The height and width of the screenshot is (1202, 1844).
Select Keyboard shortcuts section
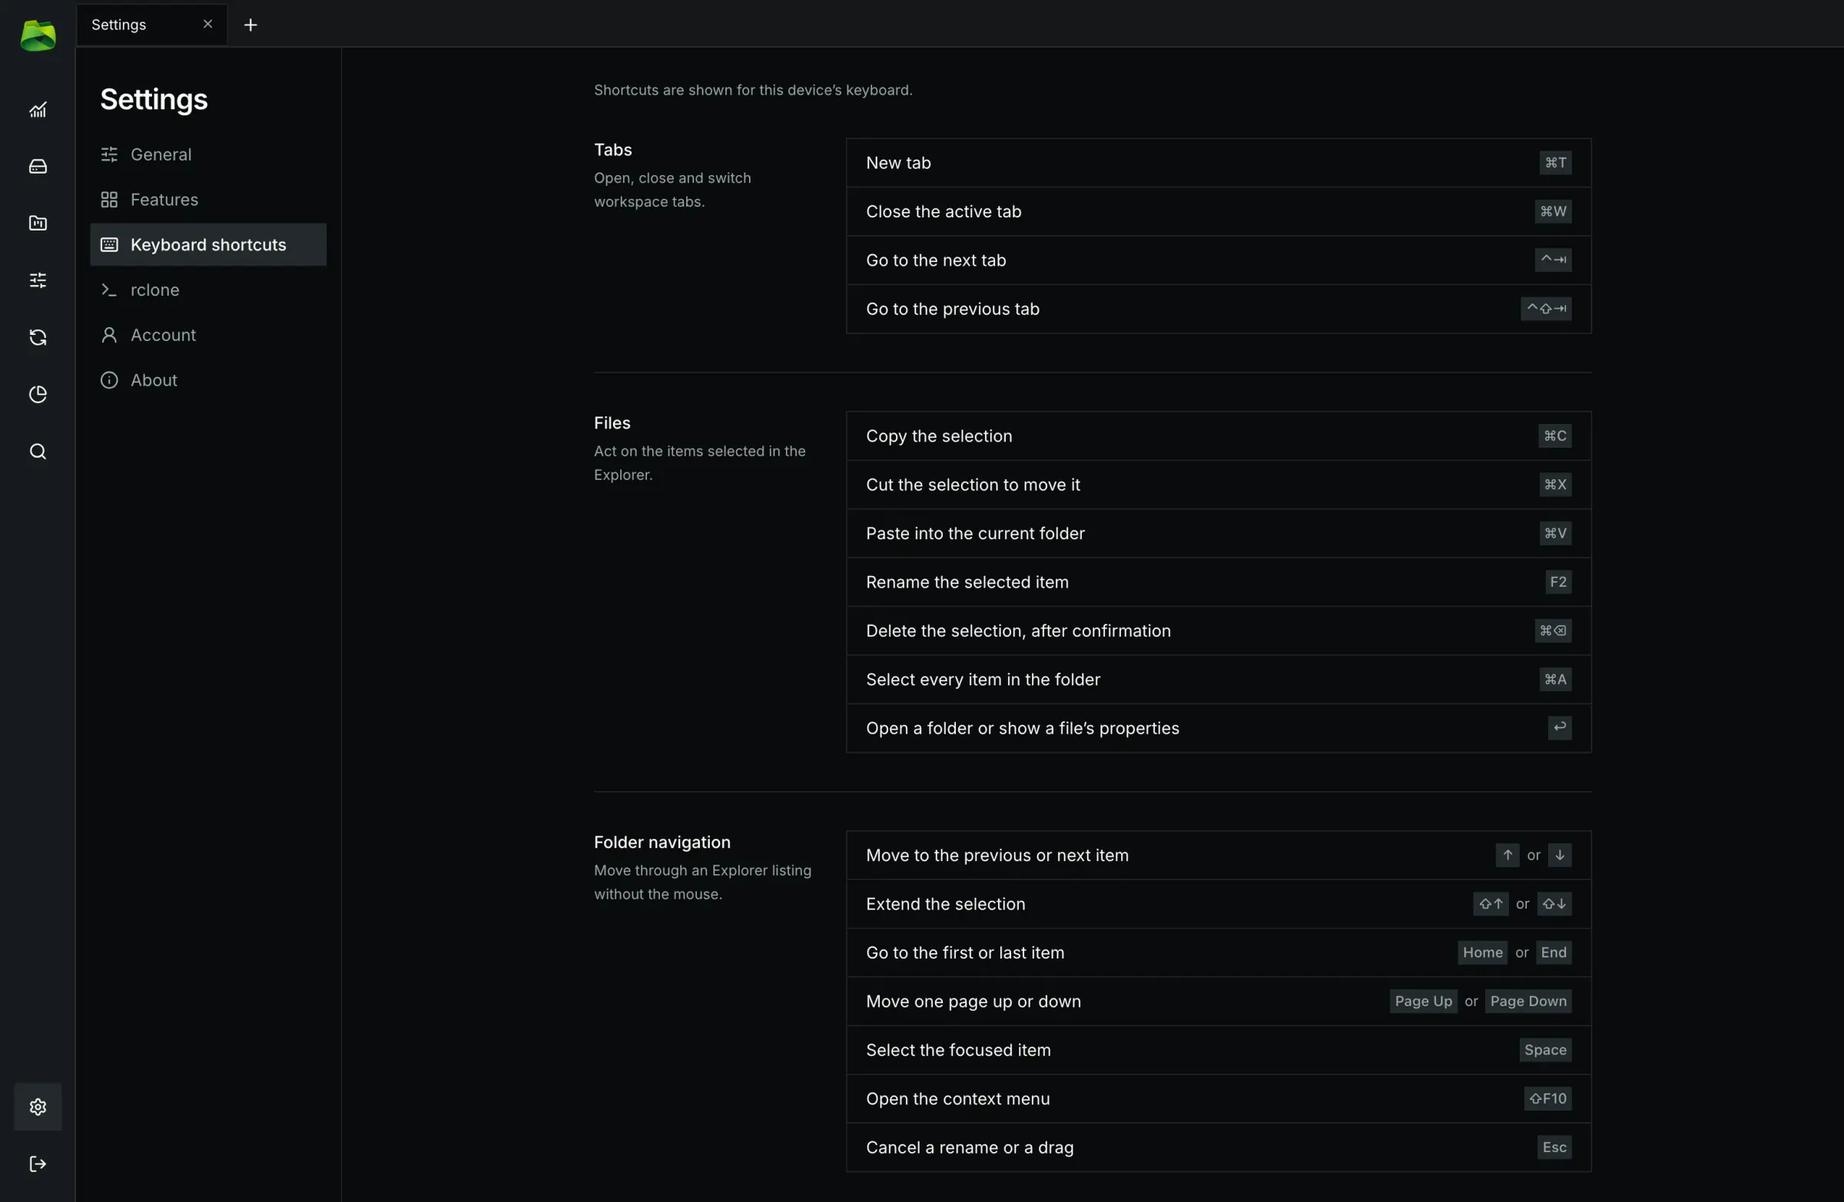(208, 245)
